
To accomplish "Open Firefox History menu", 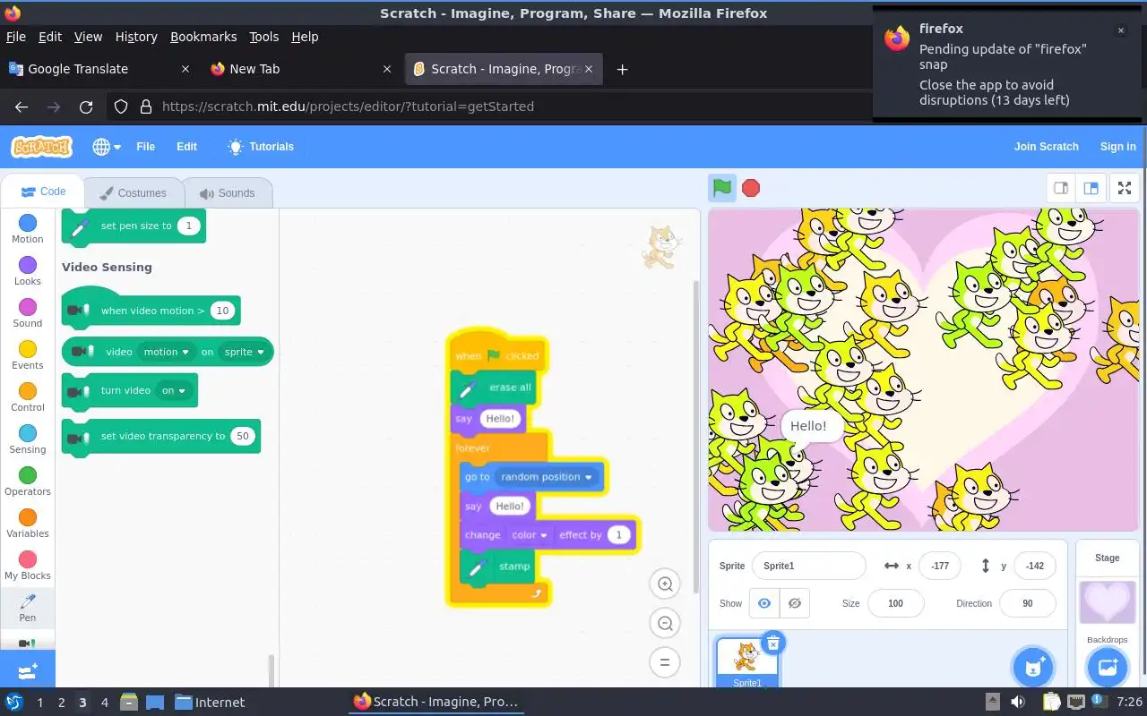I will pyautogui.click(x=136, y=37).
